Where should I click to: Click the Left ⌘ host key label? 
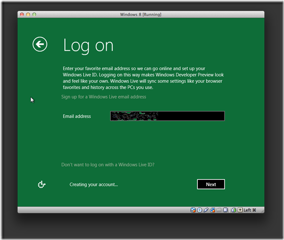click(x=250, y=210)
